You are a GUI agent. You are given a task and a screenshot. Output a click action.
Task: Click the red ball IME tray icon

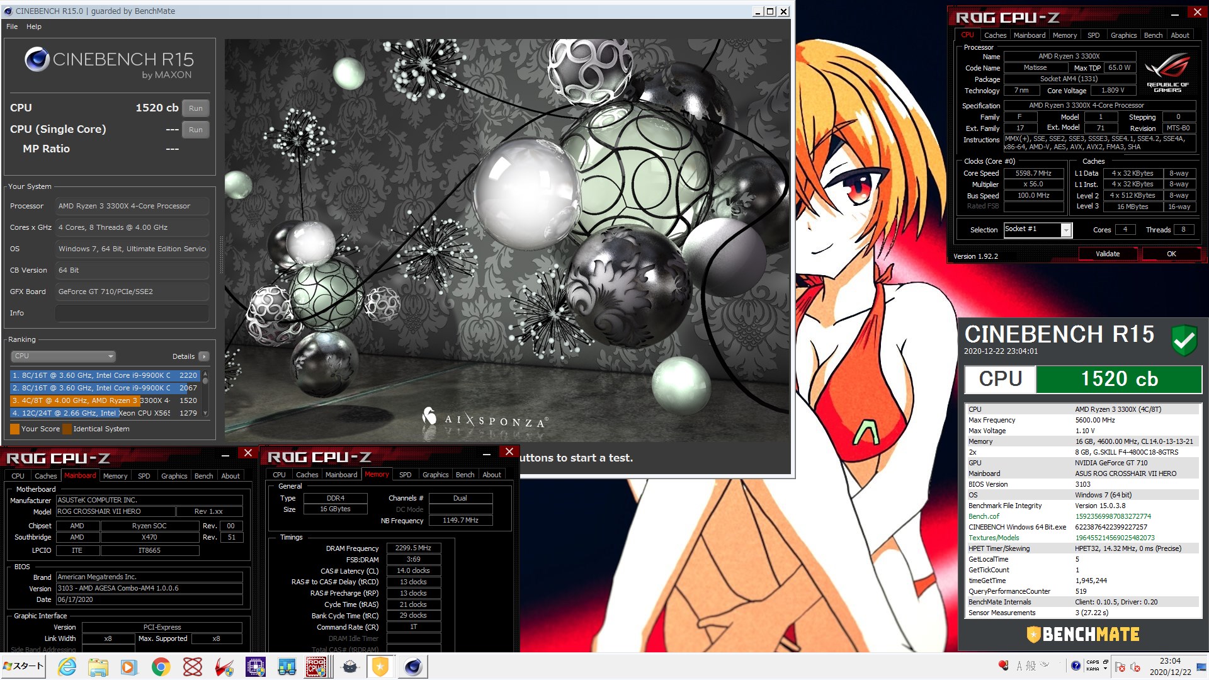(1004, 665)
